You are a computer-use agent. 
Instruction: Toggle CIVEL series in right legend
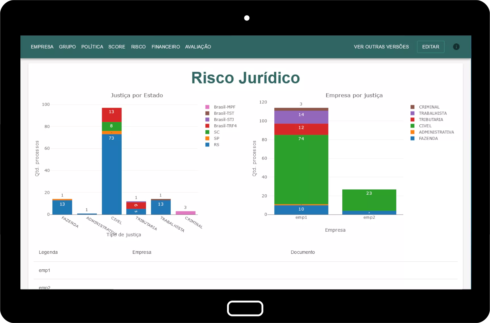pos(421,126)
